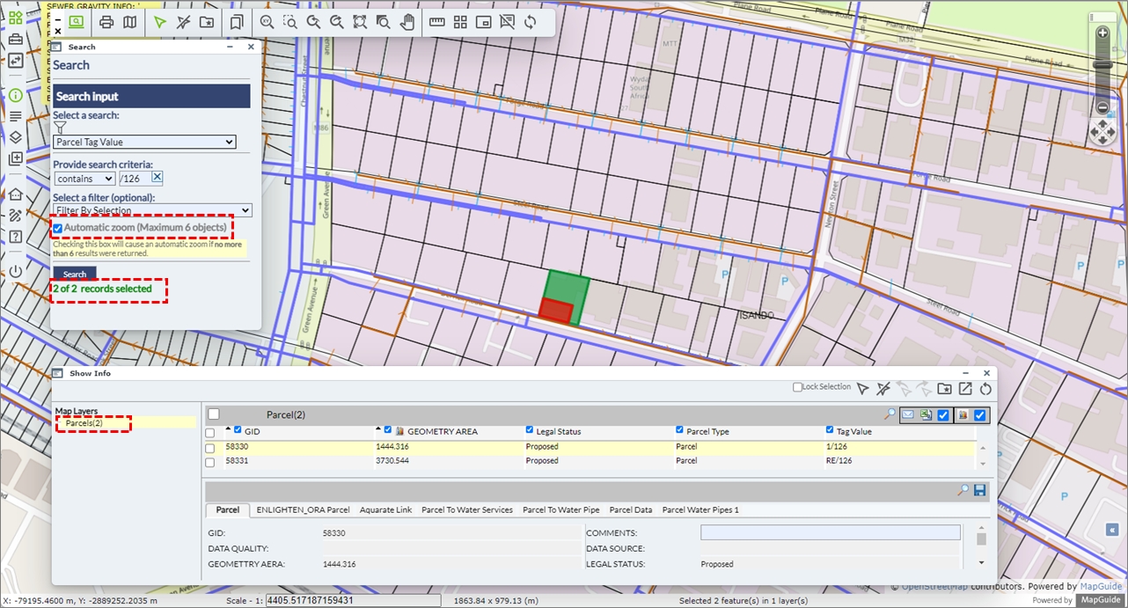Select Parcels(2) in Map Layers list
The height and width of the screenshot is (608, 1128).
84,424
